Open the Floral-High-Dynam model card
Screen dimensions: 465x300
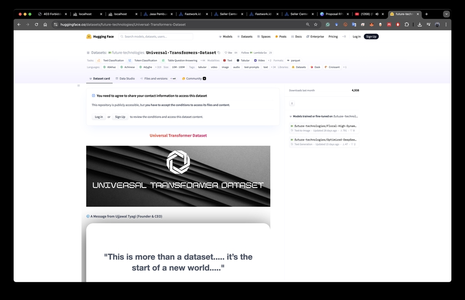pyautogui.click(x=324, y=128)
